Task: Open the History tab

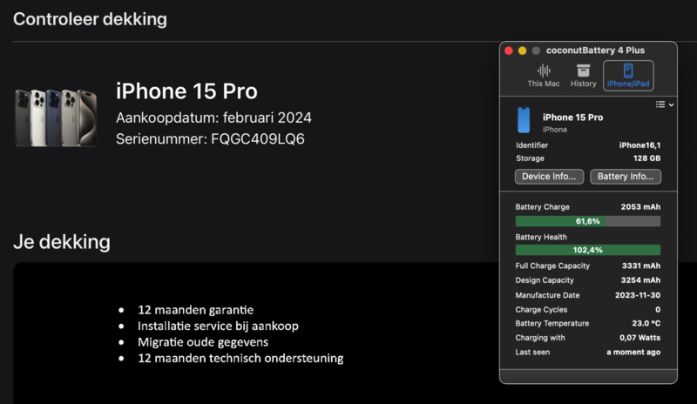Action: (583, 76)
